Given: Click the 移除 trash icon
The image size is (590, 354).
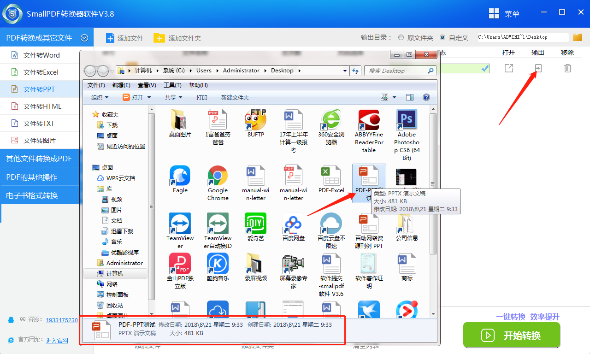Looking at the screenshot, I should point(567,68).
